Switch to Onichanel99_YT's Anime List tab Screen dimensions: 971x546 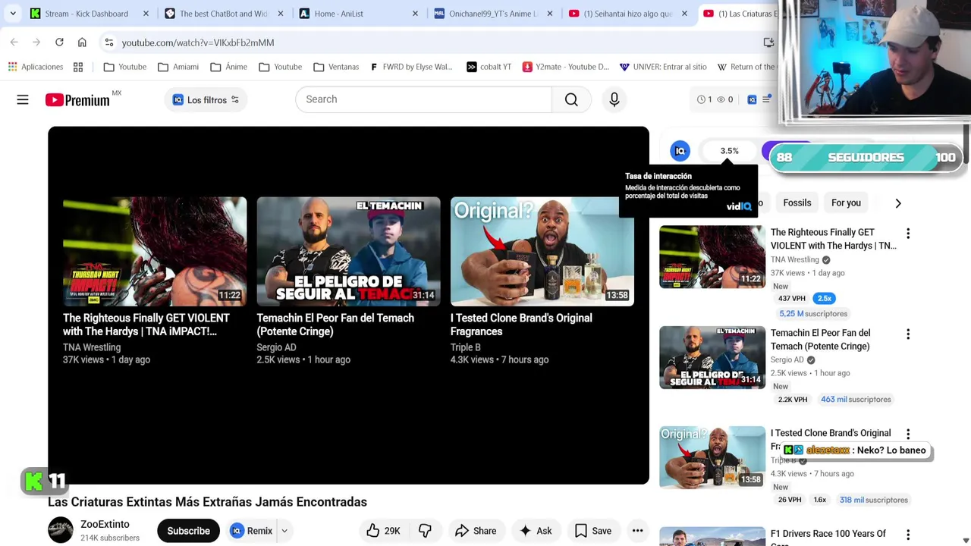[x=495, y=14]
